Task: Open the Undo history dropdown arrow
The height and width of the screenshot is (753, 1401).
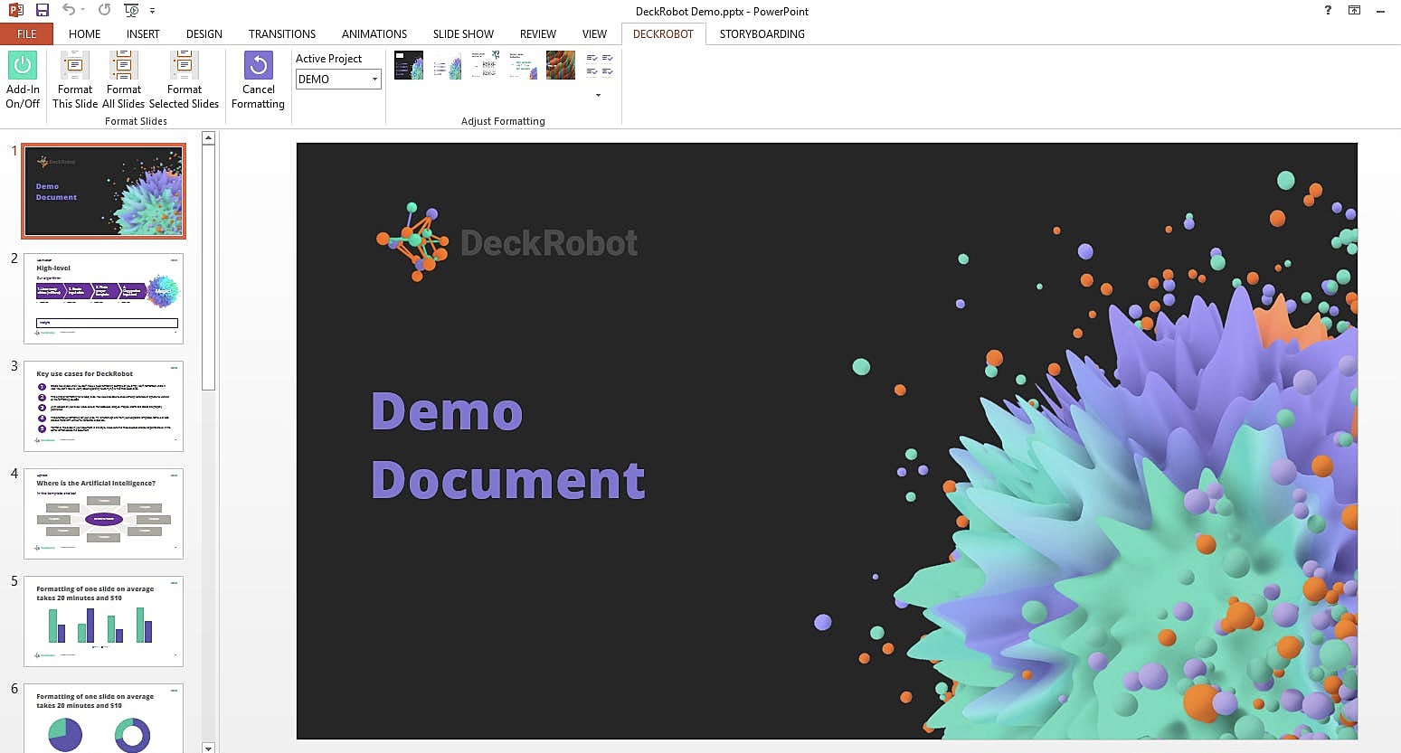Action: [x=82, y=11]
